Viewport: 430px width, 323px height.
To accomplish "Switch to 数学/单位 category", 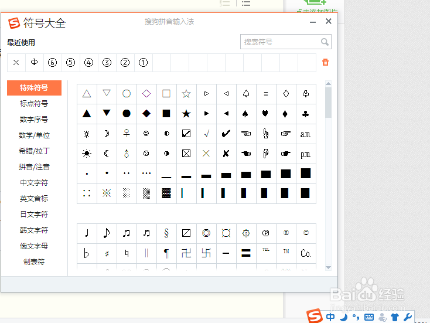I will [x=34, y=135].
